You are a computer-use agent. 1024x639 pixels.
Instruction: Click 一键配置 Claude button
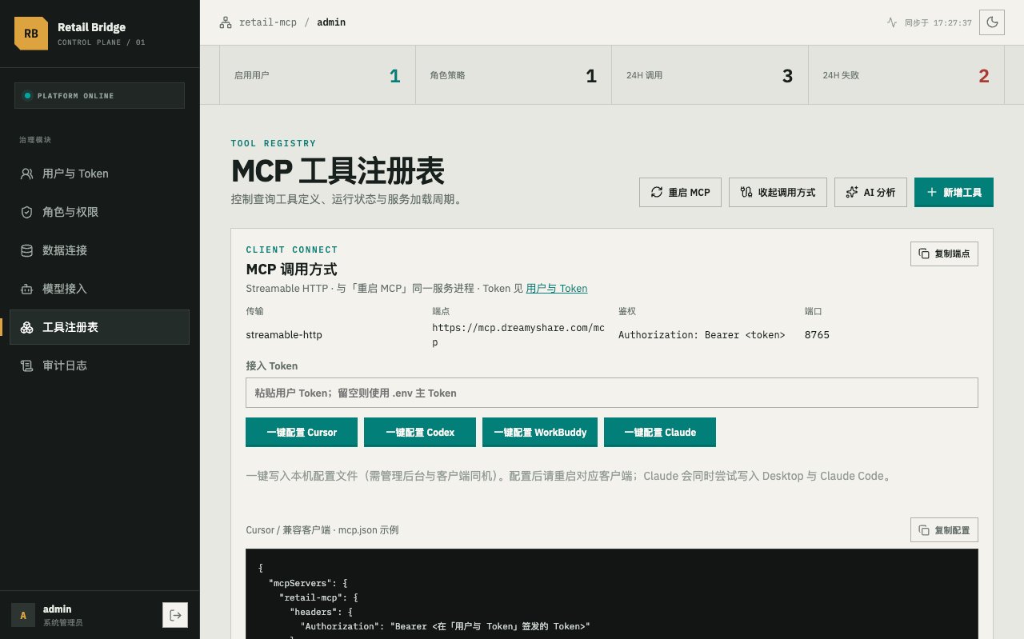[x=660, y=432]
